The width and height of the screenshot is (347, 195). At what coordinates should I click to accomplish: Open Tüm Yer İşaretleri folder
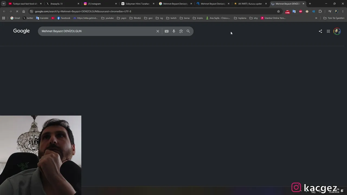pyautogui.click(x=334, y=18)
